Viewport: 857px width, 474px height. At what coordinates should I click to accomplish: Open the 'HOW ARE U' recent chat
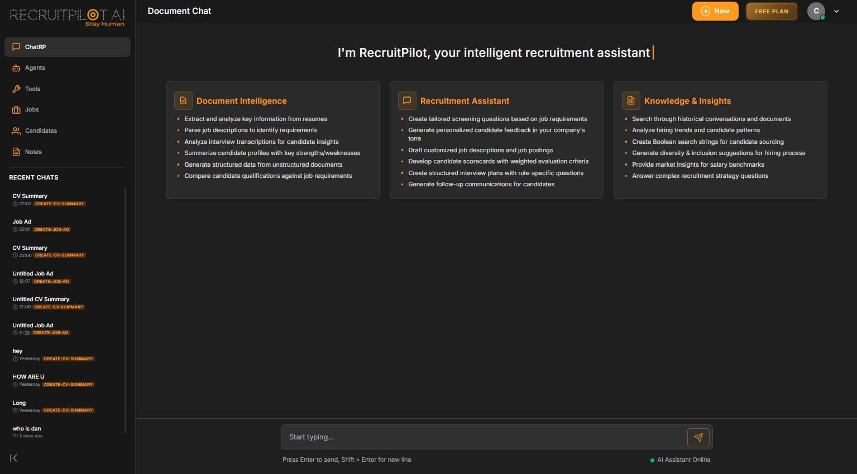pos(66,380)
